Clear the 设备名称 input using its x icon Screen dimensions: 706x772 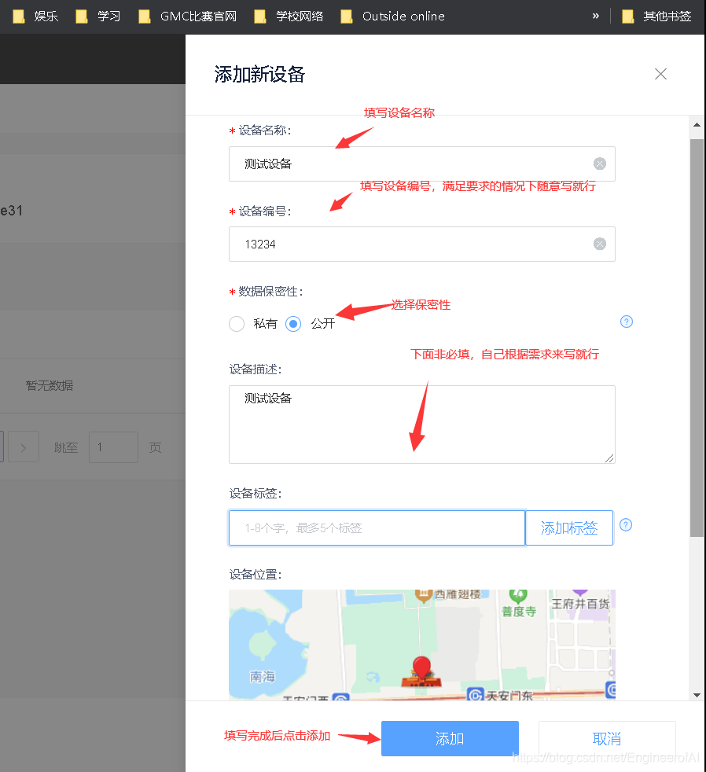click(x=600, y=164)
